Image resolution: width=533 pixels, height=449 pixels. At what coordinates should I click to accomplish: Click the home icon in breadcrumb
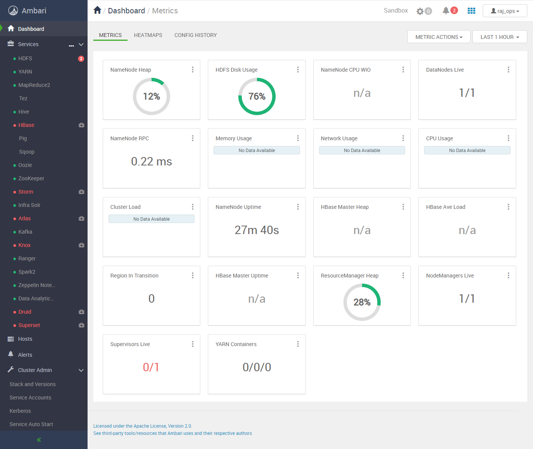pyautogui.click(x=97, y=10)
